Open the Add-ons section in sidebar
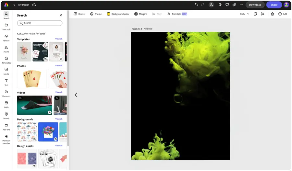Viewport: 292px width, 171px height. (6, 127)
